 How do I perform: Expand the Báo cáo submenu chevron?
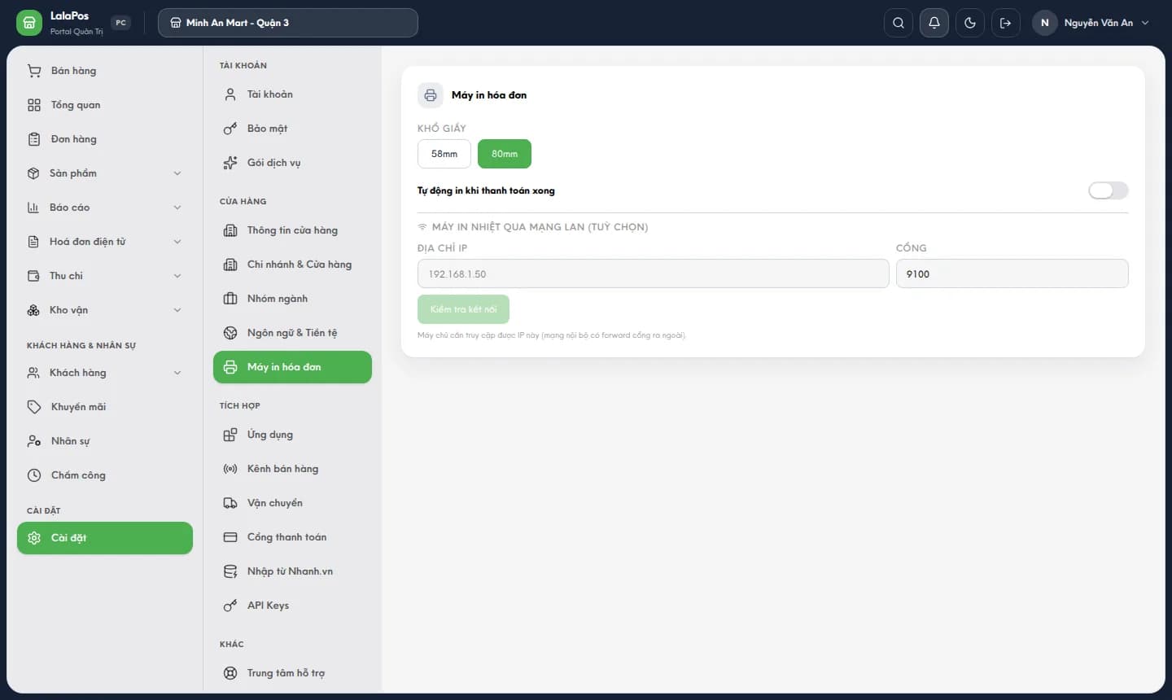pos(177,208)
